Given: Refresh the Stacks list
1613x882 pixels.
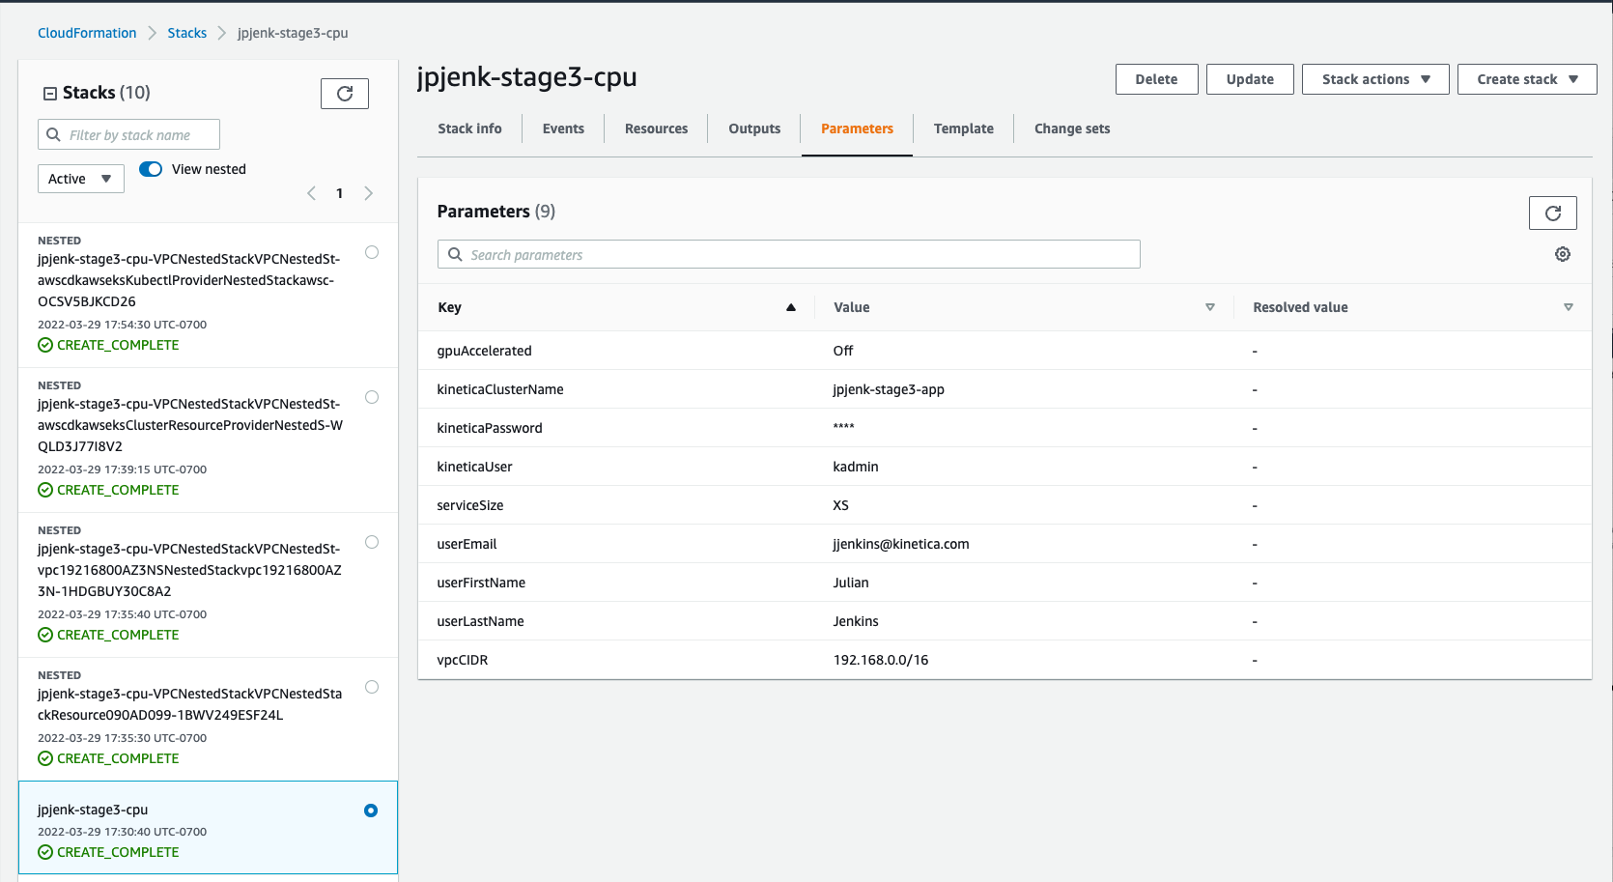Looking at the screenshot, I should [345, 93].
